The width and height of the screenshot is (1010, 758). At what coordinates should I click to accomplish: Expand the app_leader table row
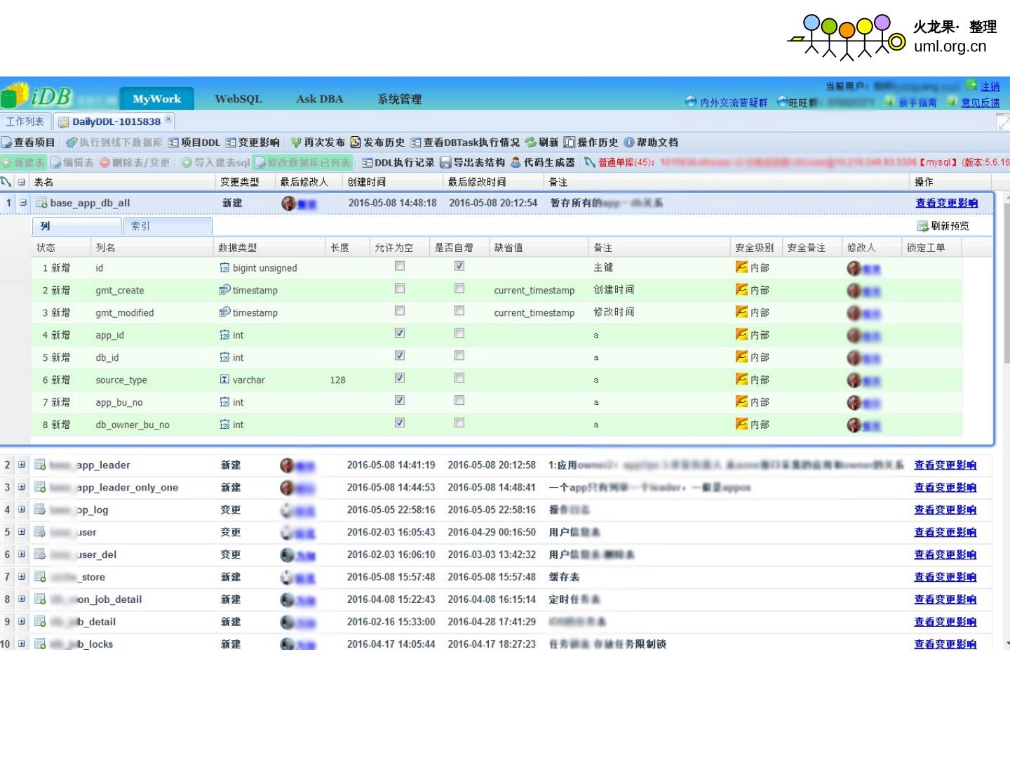click(x=22, y=465)
